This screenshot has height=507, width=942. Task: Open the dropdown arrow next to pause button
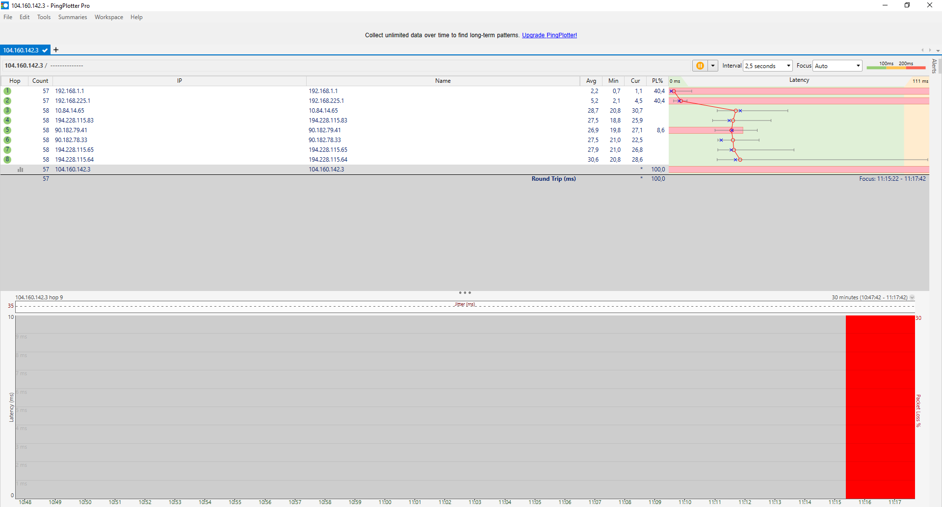713,66
